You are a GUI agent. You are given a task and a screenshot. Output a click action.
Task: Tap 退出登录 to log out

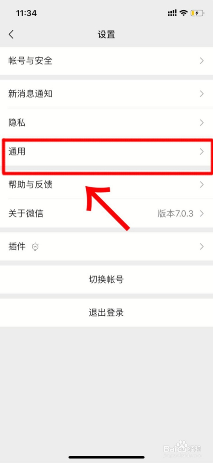click(x=106, y=312)
